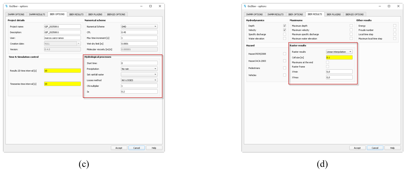
Task: Open the SWMM RESULTS tab in dialog (d)
Action: [275, 14]
